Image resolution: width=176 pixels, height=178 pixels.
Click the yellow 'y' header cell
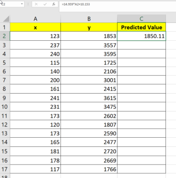click(89, 27)
